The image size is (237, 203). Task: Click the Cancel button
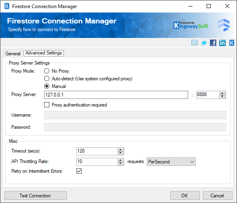[x=218, y=196]
